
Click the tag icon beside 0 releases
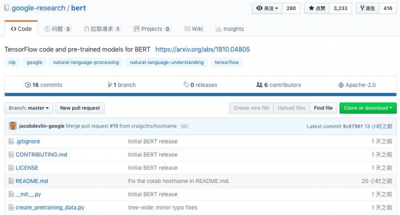[x=186, y=84]
